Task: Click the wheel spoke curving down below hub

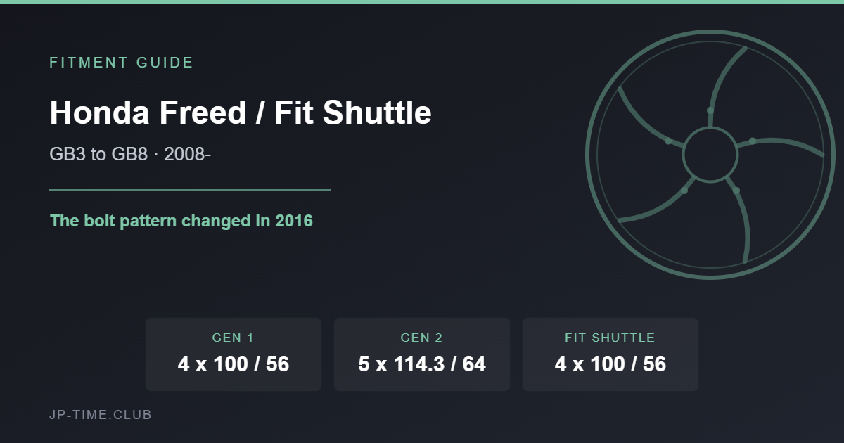Action: click(x=740, y=222)
